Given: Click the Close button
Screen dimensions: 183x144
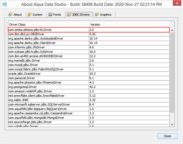Looking at the screenshot, I should click(x=167, y=136).
